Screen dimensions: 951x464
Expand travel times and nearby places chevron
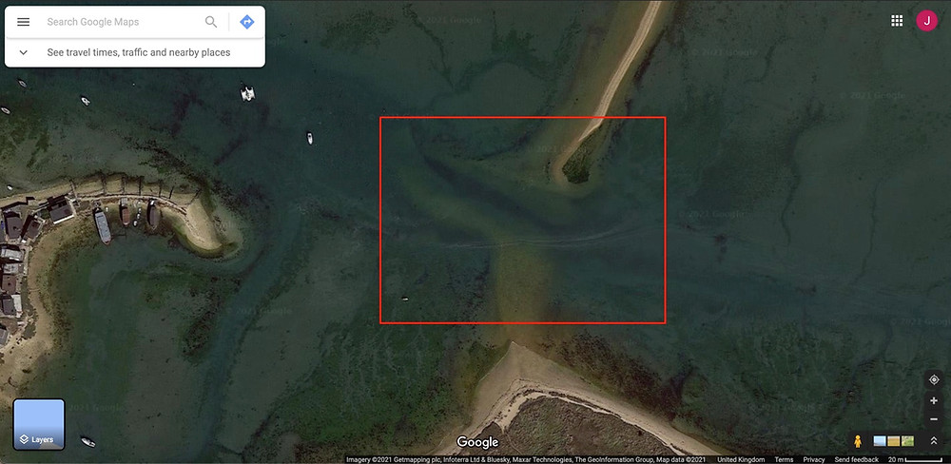click(23, 52)
